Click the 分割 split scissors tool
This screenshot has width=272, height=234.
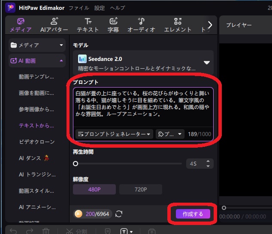76,231
